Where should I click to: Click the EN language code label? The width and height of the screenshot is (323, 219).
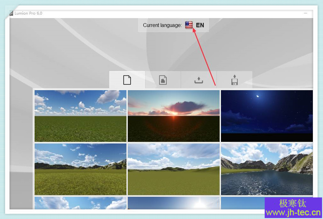tap(200, 25)
